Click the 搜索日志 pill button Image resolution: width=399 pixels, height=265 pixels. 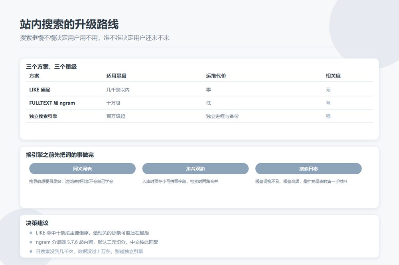click(x=308, y=169)
